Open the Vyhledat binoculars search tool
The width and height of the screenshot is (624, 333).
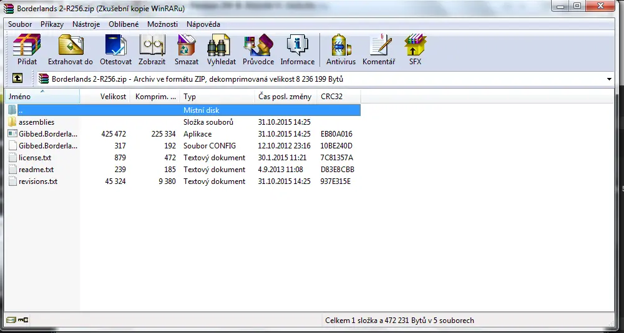coord(222,49)
